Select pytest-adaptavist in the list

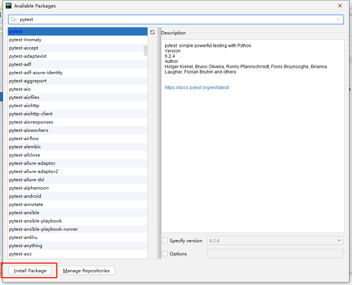pos(78,56)
